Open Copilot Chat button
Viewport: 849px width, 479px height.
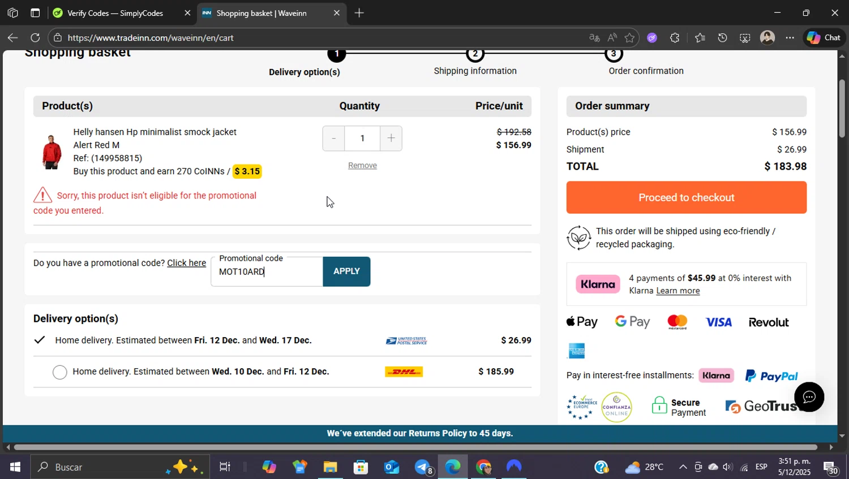pyautogui.click(x=824, y=37)
